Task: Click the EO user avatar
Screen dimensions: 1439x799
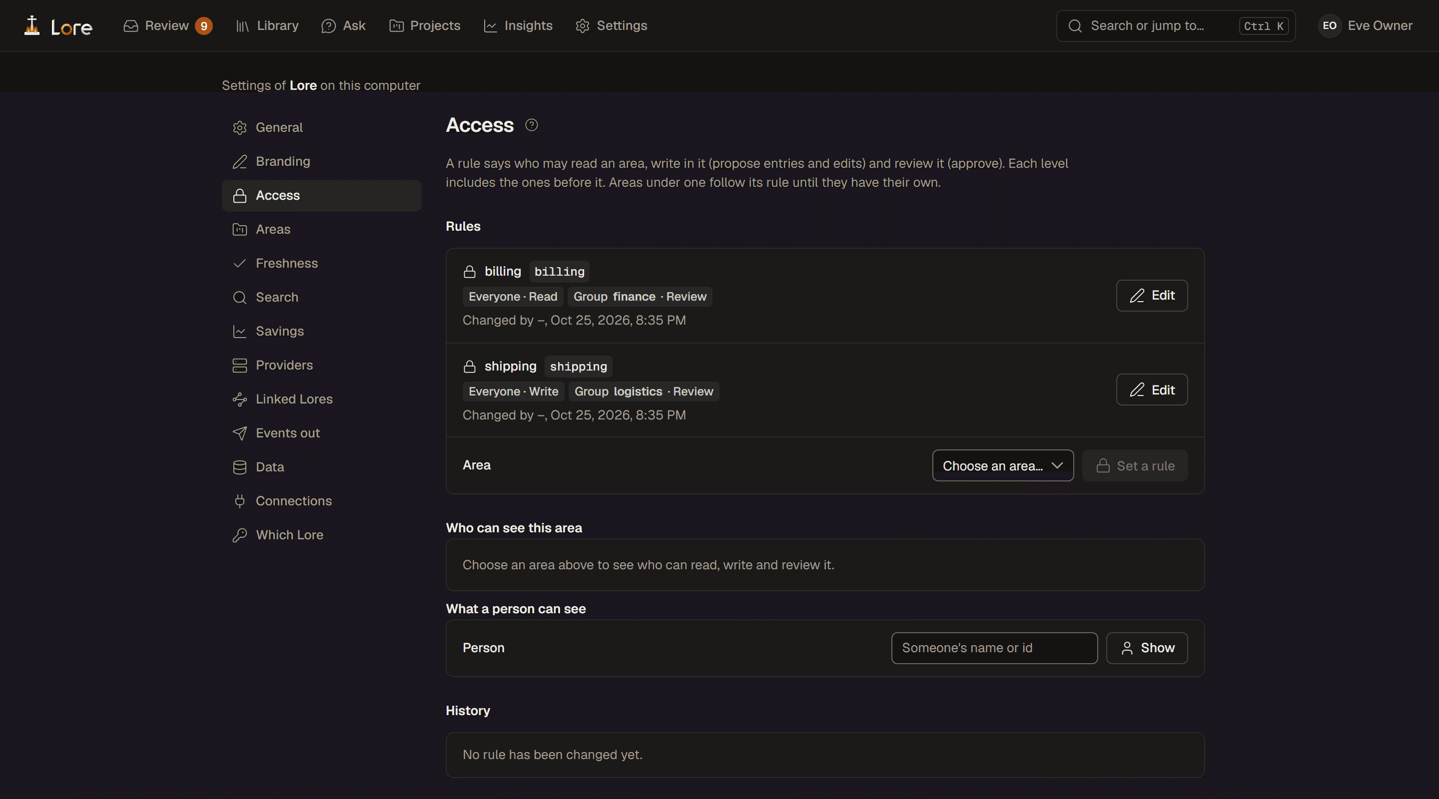Action: (1330, 25)
